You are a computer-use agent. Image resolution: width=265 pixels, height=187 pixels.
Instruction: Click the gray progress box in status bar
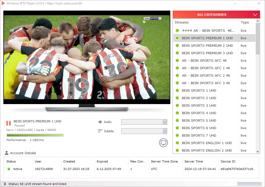(249, 184)
